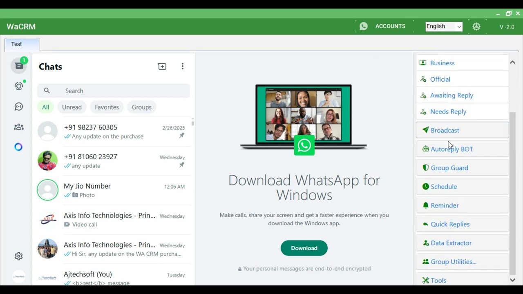Filter by Official label

[x=462, y=79]
